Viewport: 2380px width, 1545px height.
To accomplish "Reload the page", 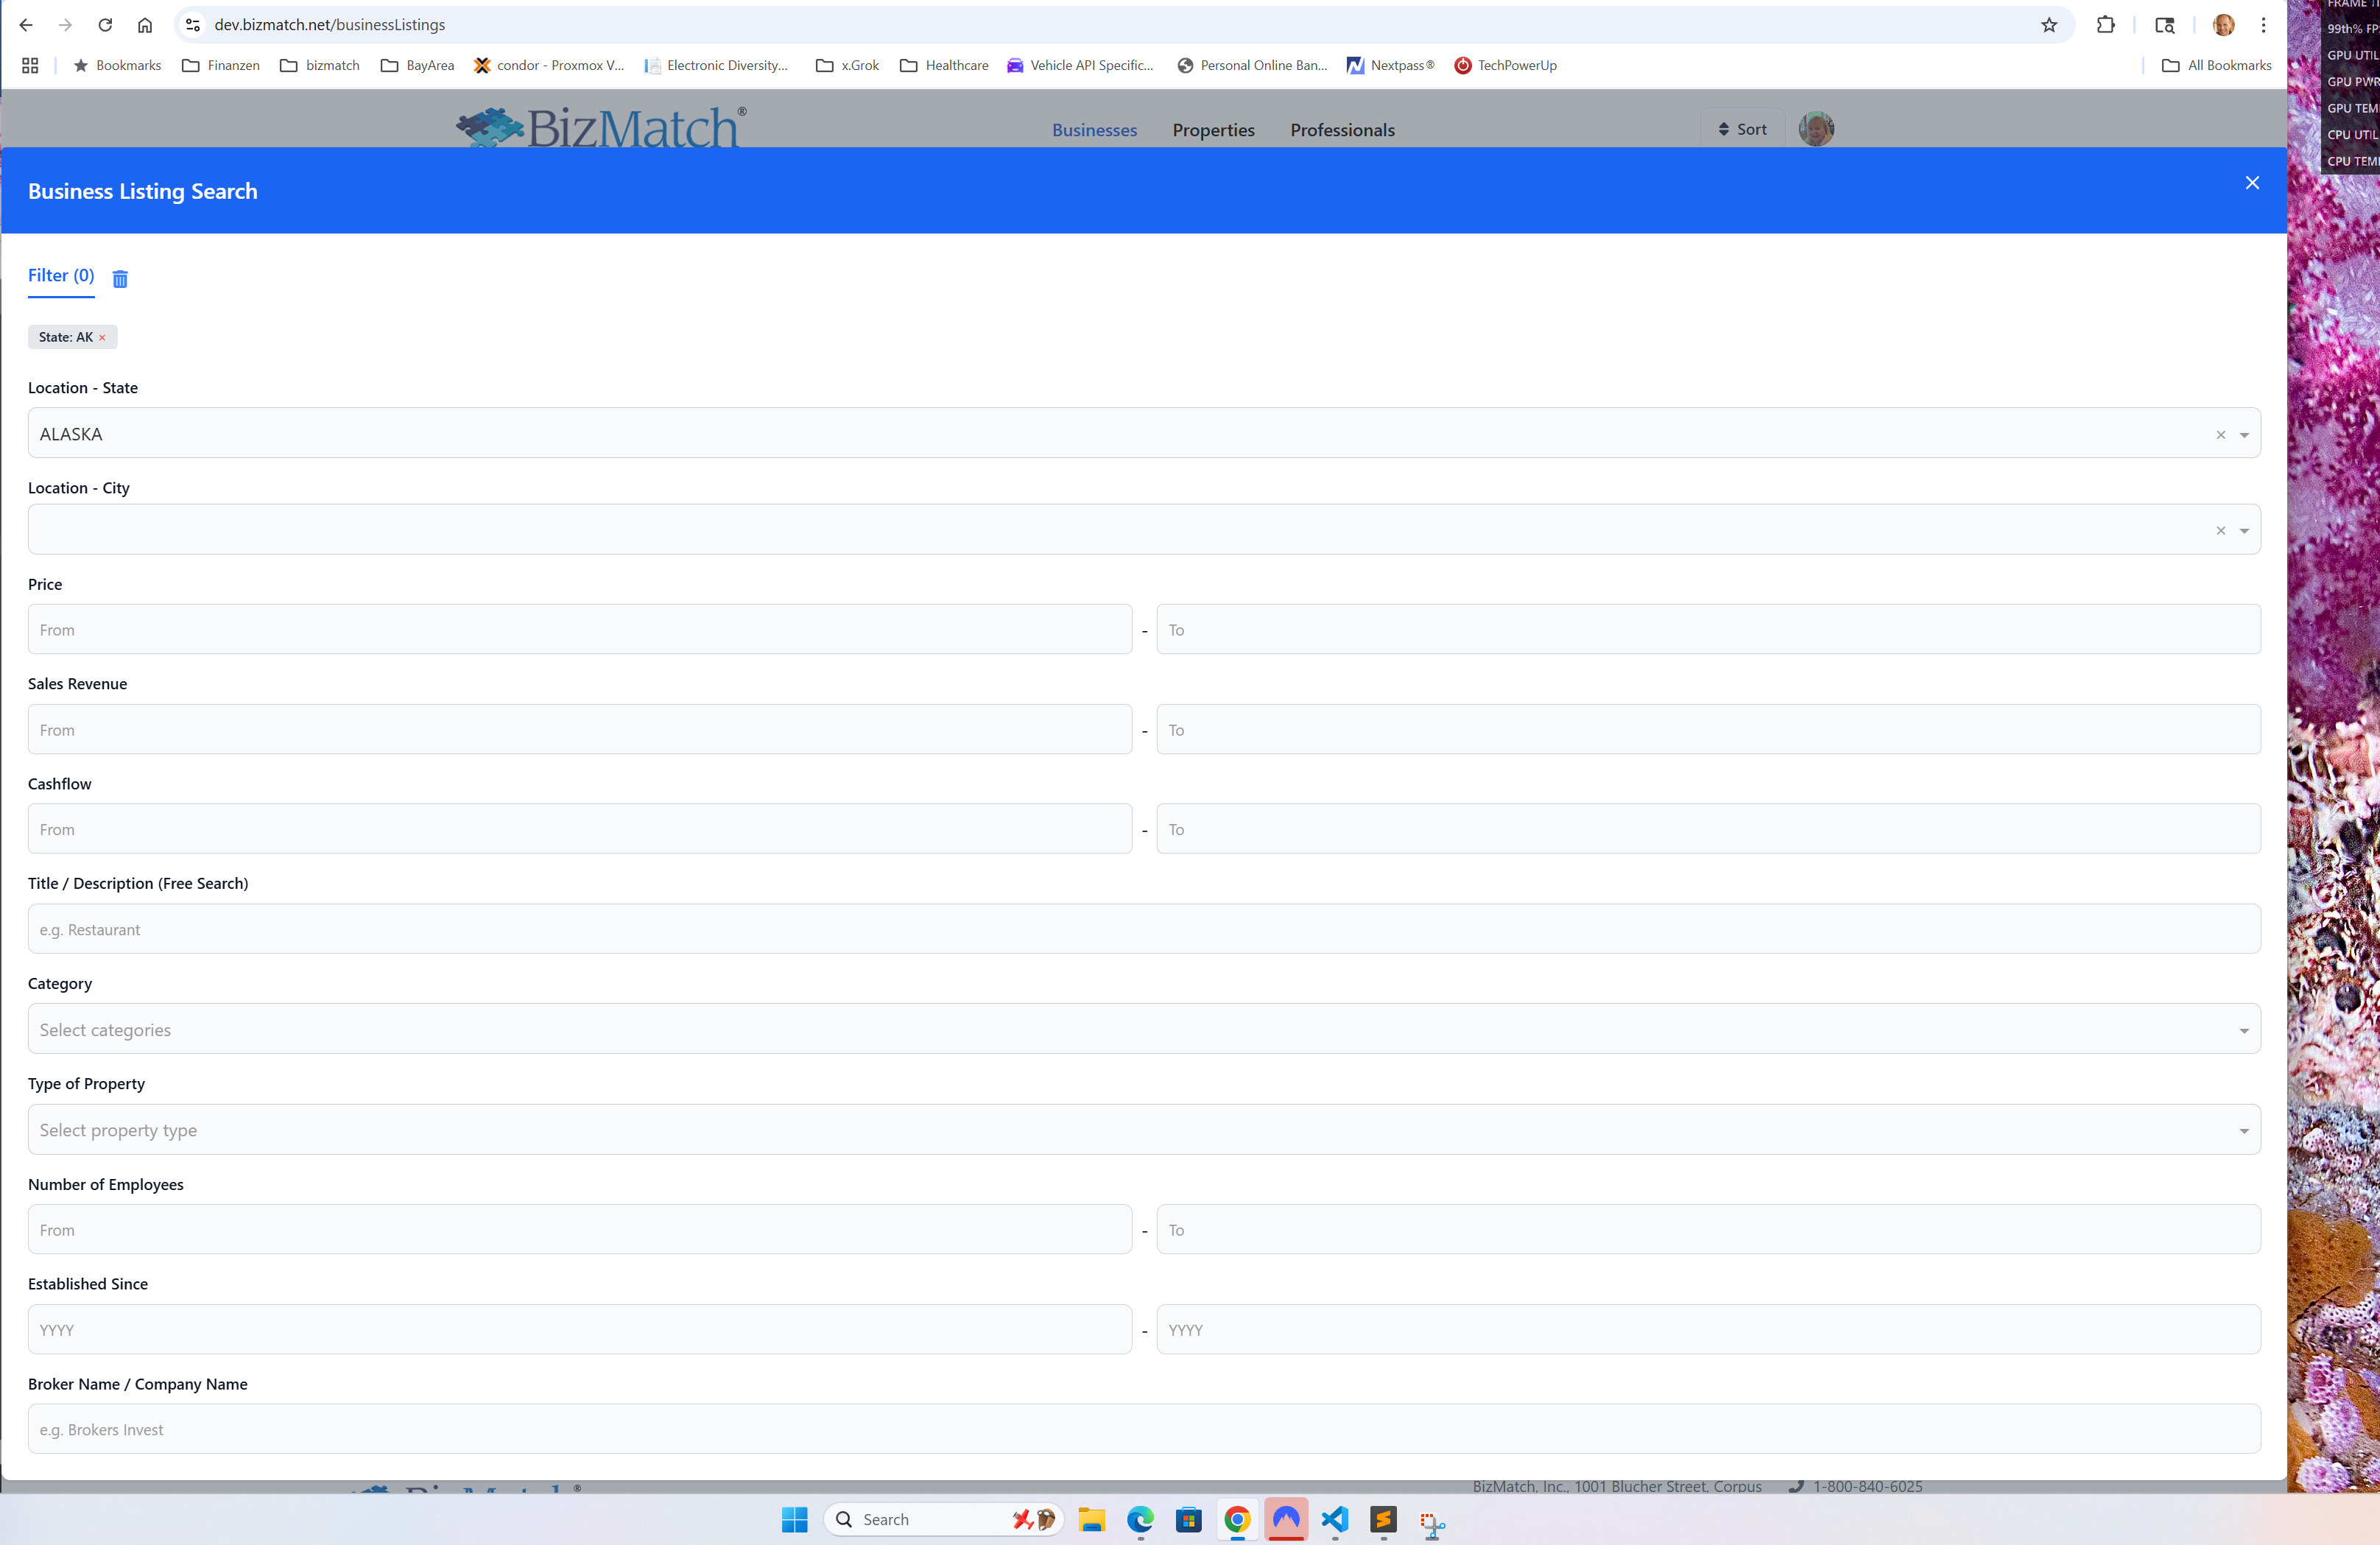I will (105, 25).
